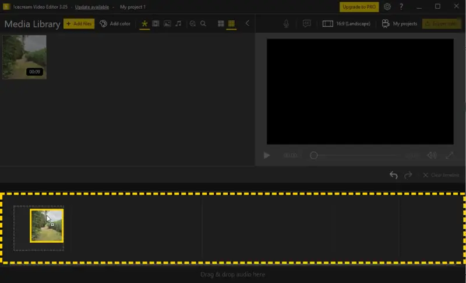The height and width of the screenshot is (283, 466).
Task: Switch to large thumbnails view
Action: pyautogui.click(x=221, y=23)
